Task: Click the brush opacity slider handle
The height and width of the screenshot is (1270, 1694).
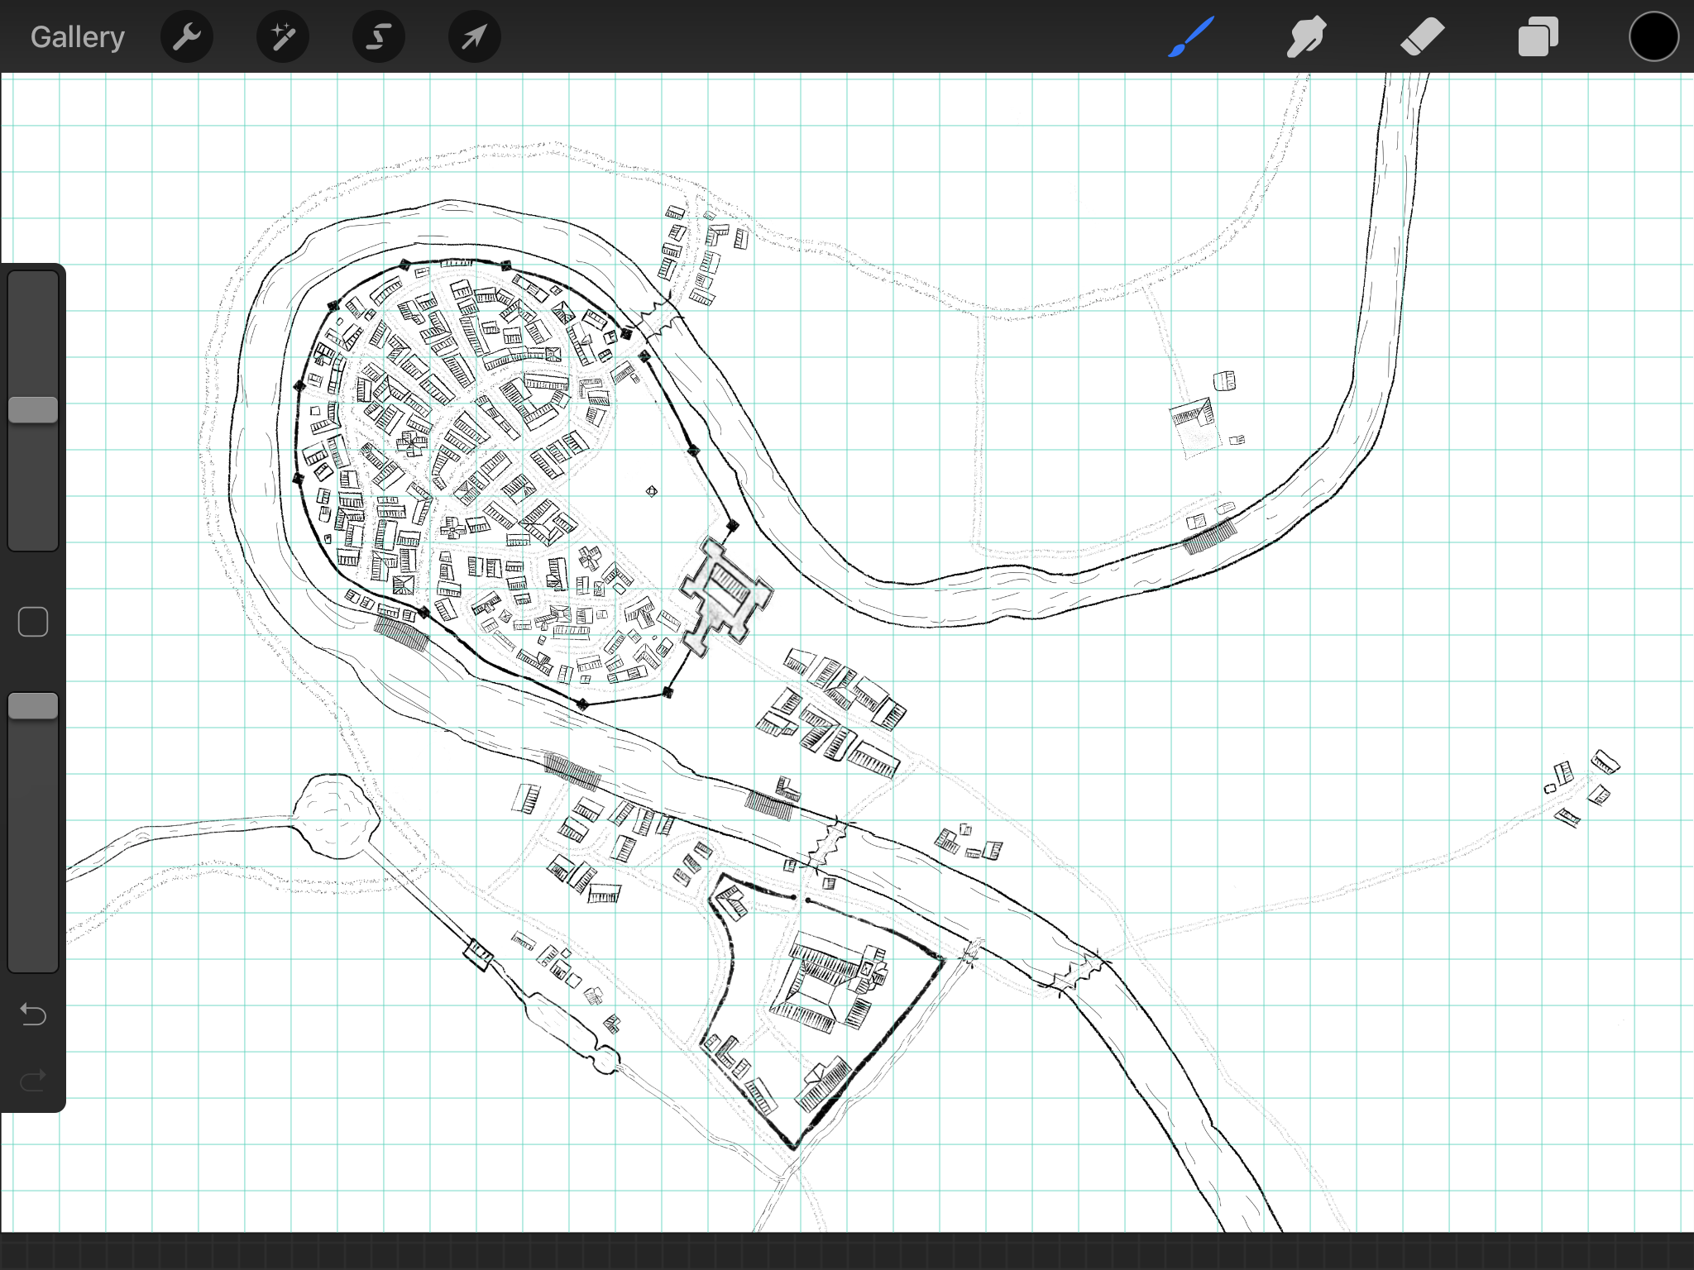Action: pyautogui.click(x=33, y=706)
